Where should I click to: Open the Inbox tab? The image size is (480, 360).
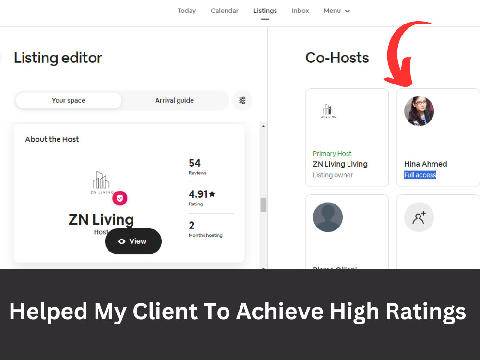pyautogui.click(x=300, y=11)
